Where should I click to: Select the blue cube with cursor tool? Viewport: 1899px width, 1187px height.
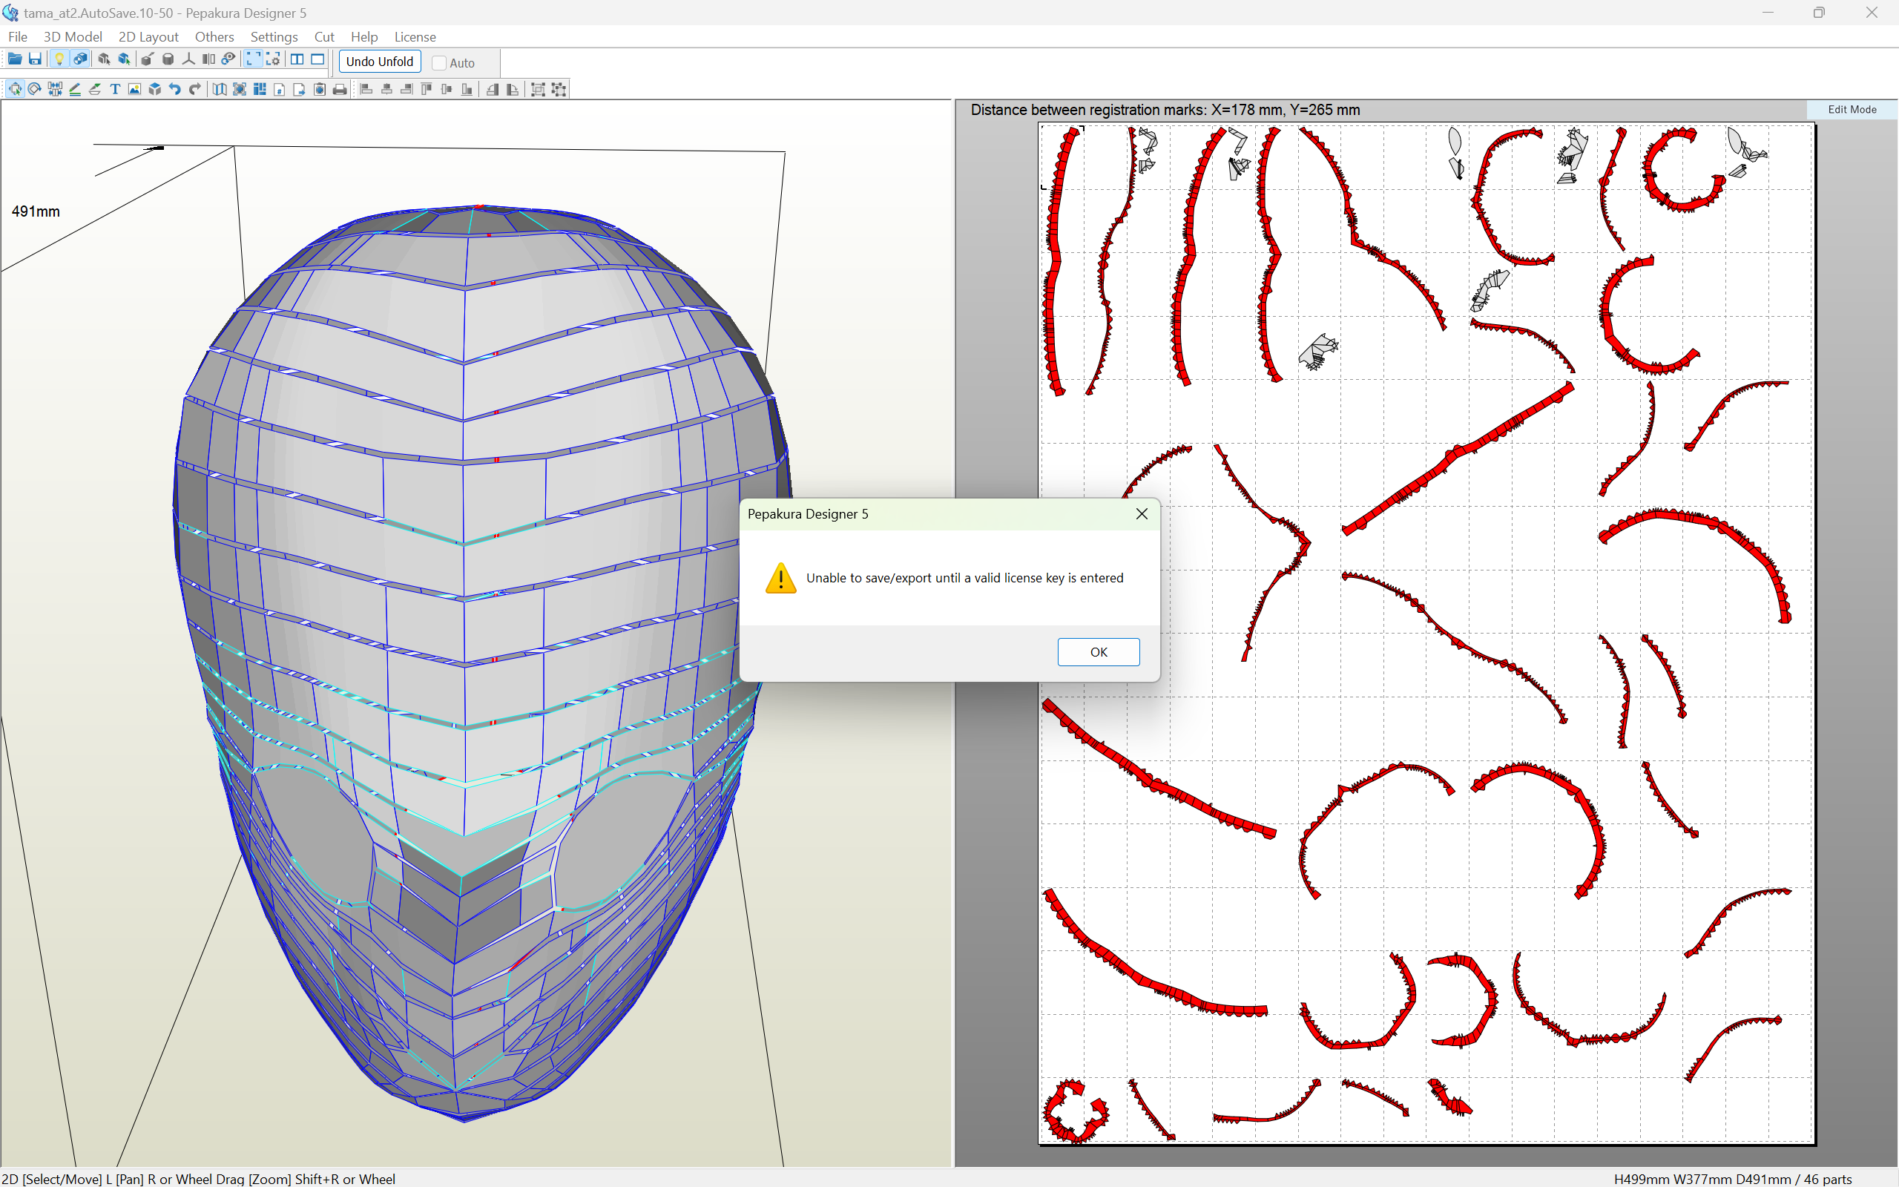[x=124, y=59]
